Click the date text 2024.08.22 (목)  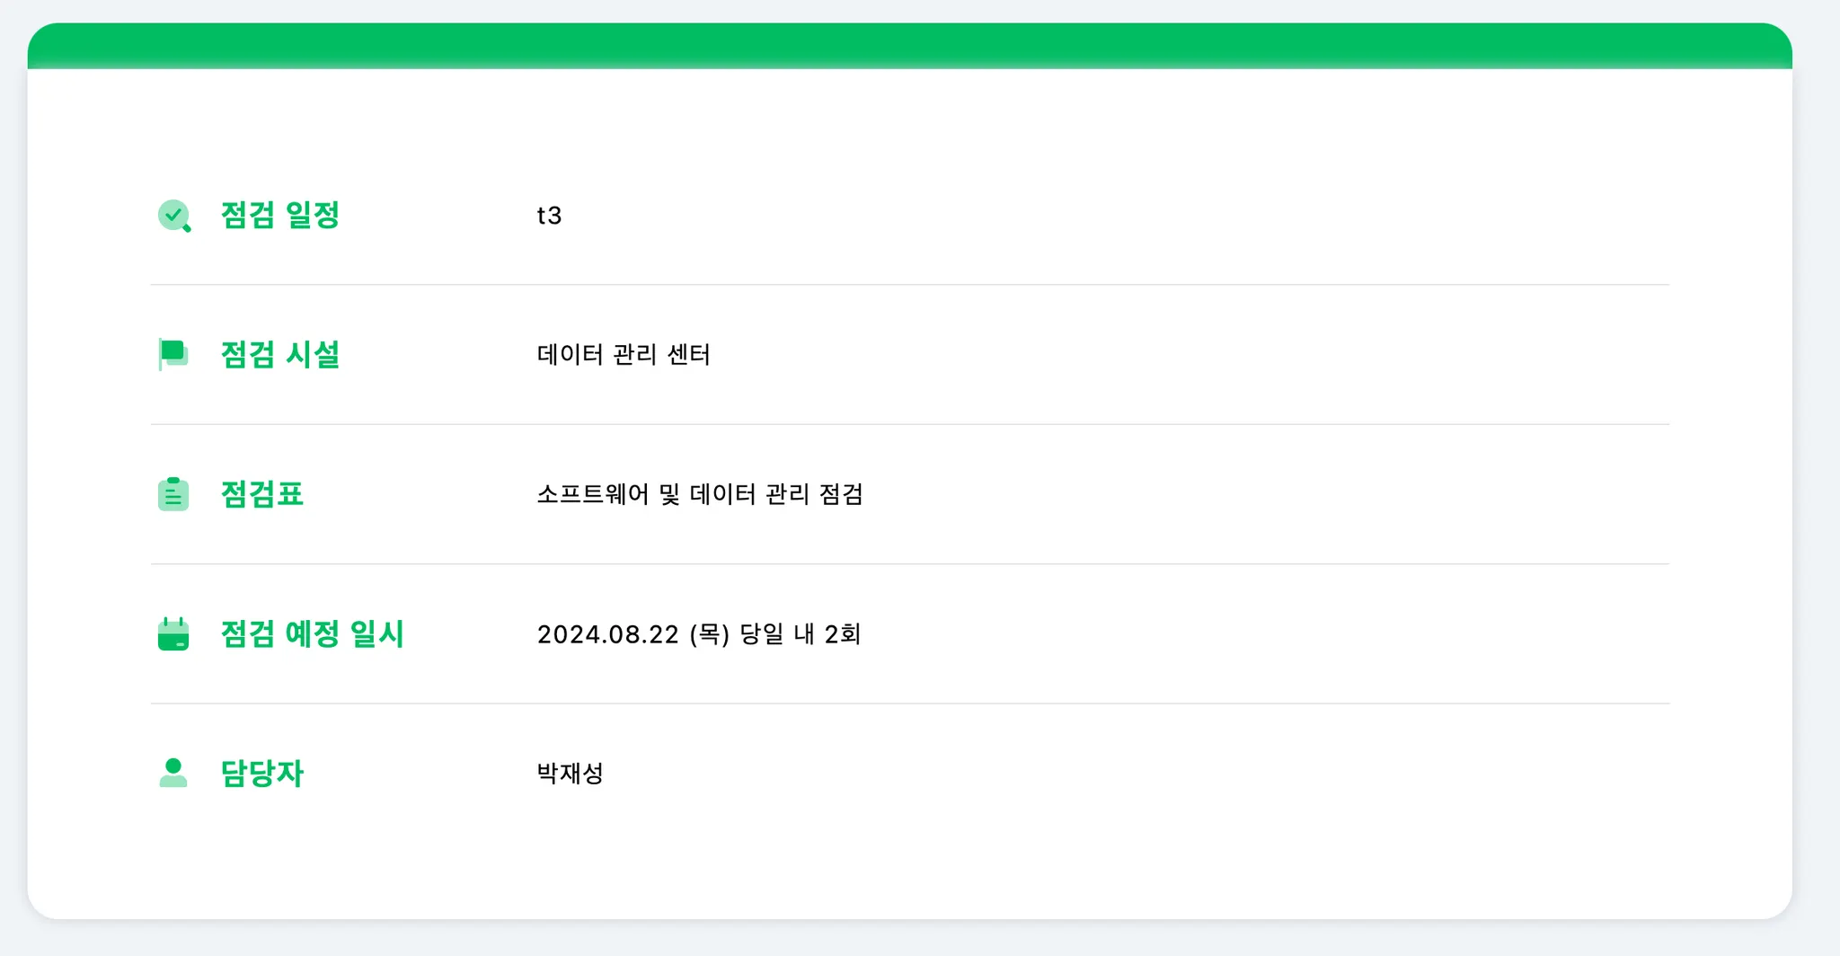coord(632,634)
